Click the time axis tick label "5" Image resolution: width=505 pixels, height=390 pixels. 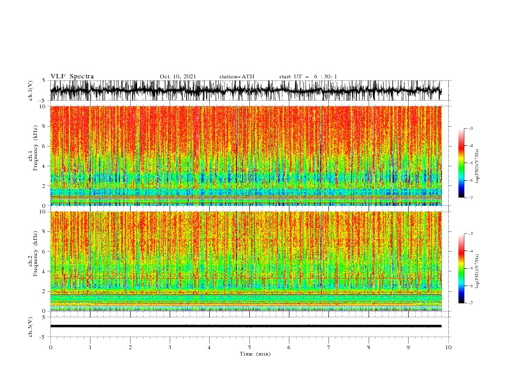click(249, 347)
